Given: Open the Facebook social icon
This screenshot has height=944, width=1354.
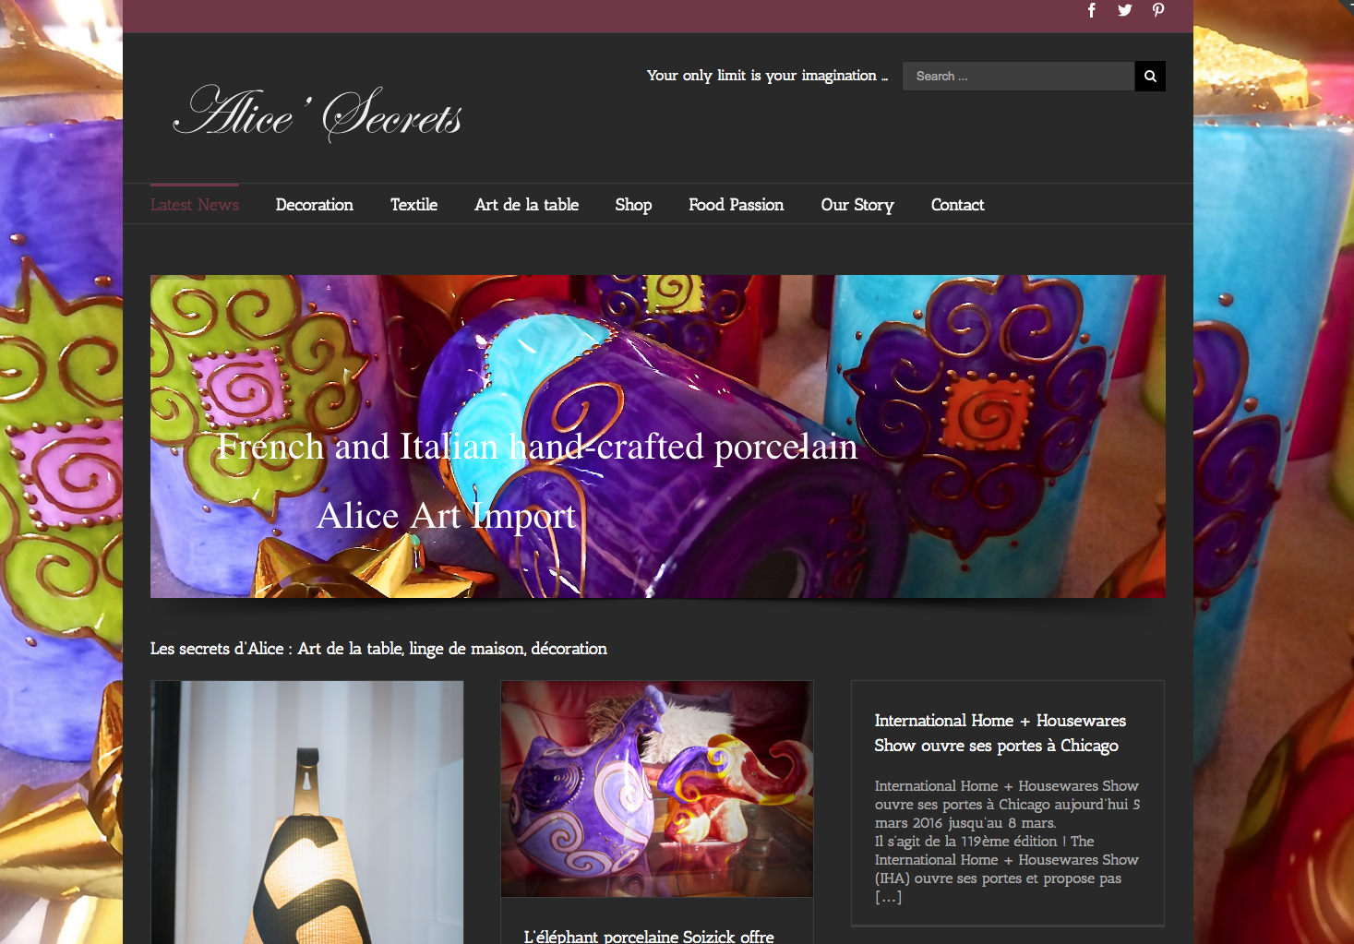Looking at the screenshot, I should coord(1092,10).
